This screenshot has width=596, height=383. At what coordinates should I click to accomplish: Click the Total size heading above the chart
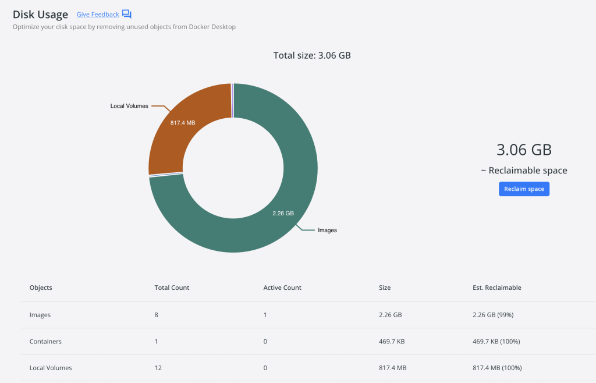pyautogui.click(x=312, y=56)
